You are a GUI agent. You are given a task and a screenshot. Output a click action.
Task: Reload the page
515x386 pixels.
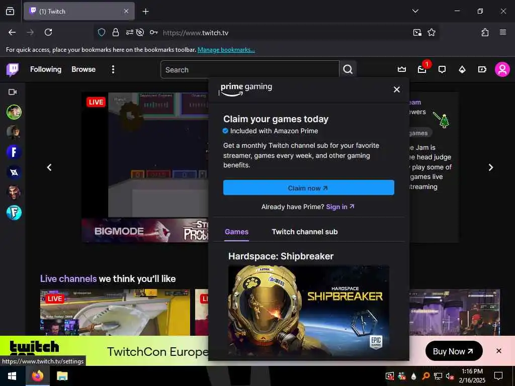pos(48,32)
